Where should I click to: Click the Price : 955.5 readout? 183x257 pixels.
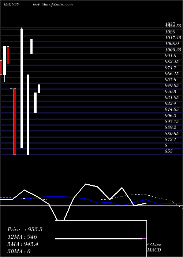(x=25, y=229)
